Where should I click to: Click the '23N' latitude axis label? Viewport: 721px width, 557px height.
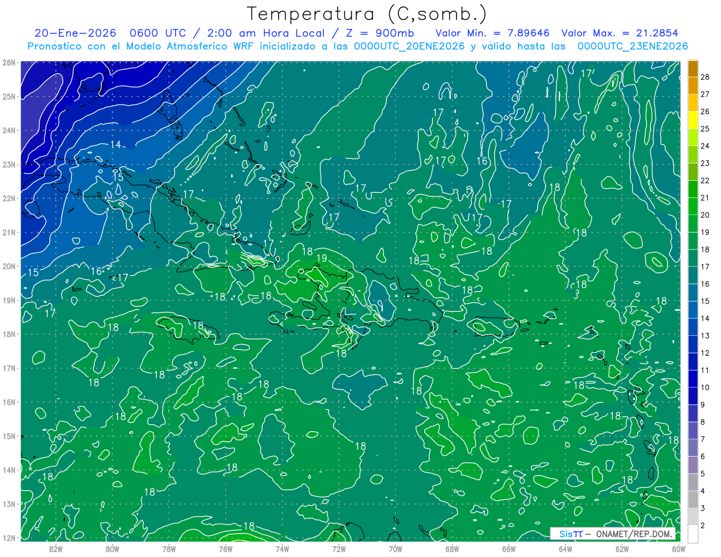pyautogui.click(x=9, y=164)
